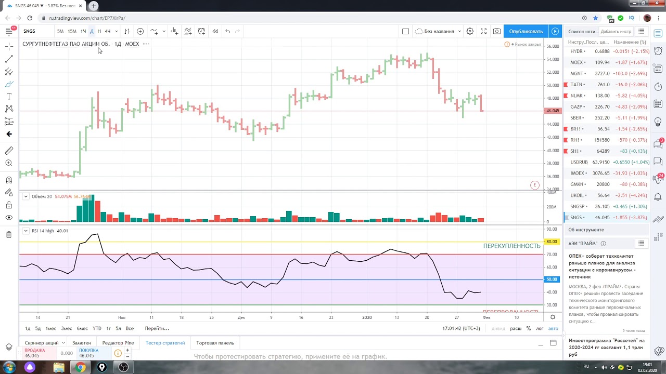Open the financials chart icon

(174, 31)
